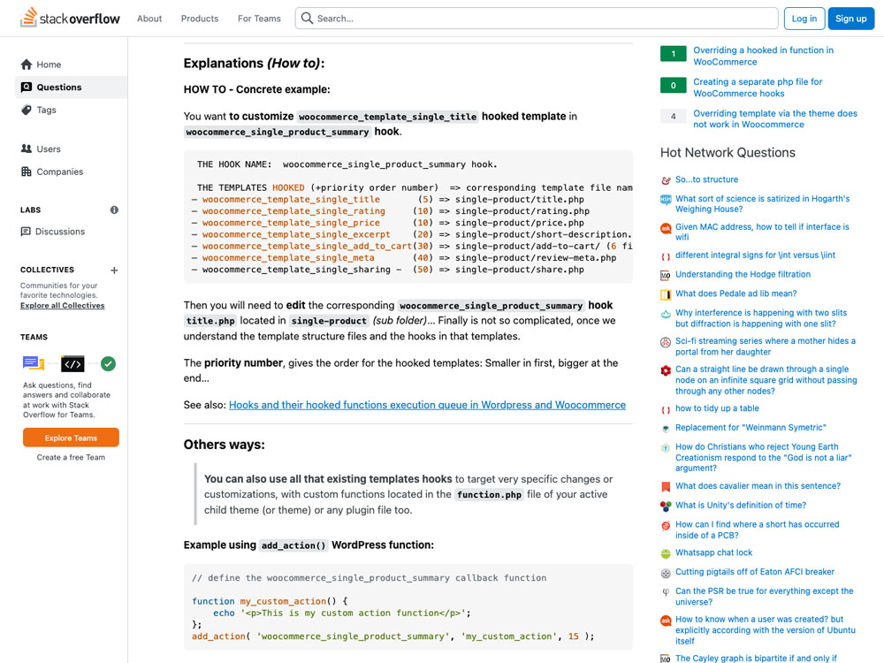
Task: Click the Log in button
Action: 804,19
